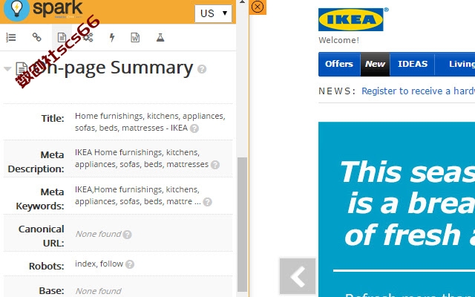Collapse the On-page Summary section triangle
Image resolution: width=475 pixels, height=297 pixels.
[7, 69]
